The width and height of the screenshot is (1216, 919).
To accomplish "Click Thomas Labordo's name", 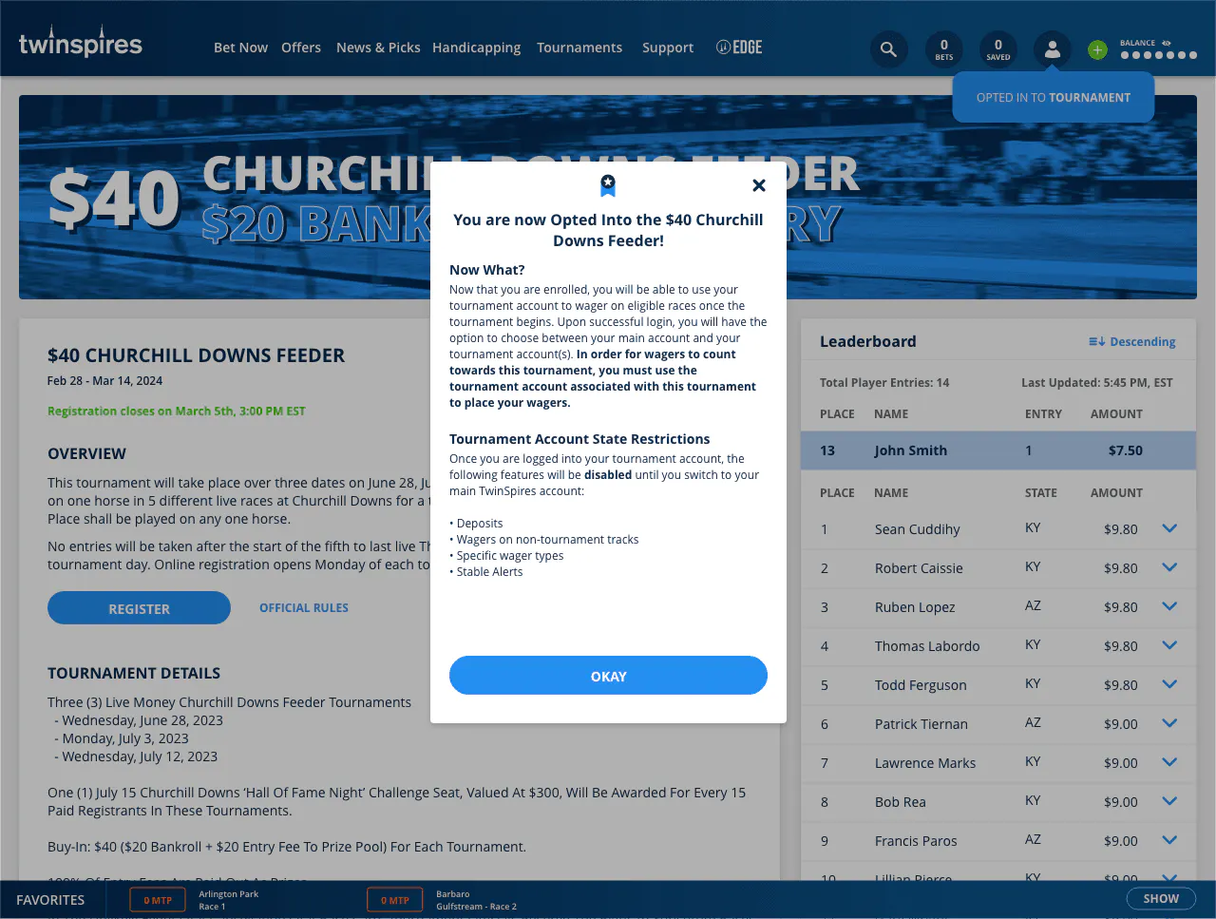I will [927, 646].
